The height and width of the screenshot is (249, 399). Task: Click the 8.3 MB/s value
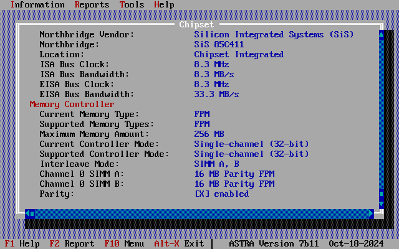tap(214, 74)
